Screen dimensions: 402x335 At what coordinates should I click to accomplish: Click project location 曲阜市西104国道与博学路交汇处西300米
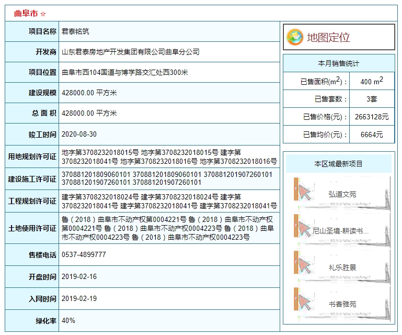point(124,72)
